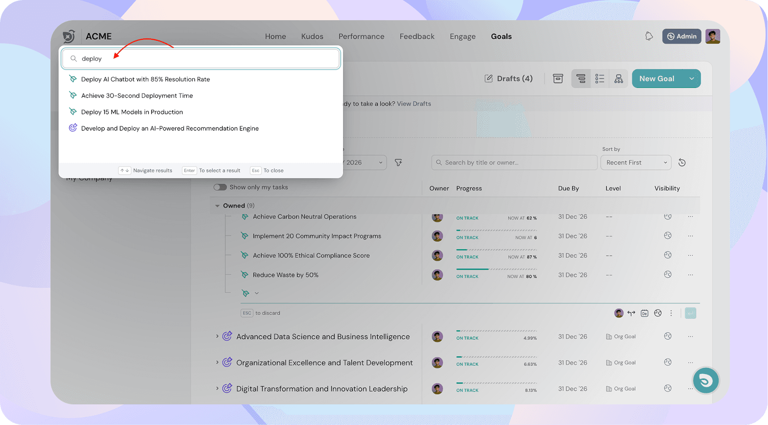This screenshot has height=425, width=768.
Task: Open the 2026 period dropdown
Action: point(365,163)
